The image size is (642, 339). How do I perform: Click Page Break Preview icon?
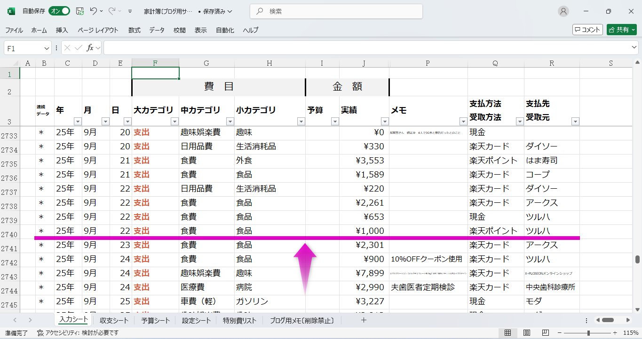click(x=545, y=333)
